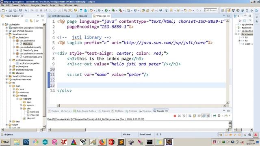Open the Problems view tab

point(117,111)
